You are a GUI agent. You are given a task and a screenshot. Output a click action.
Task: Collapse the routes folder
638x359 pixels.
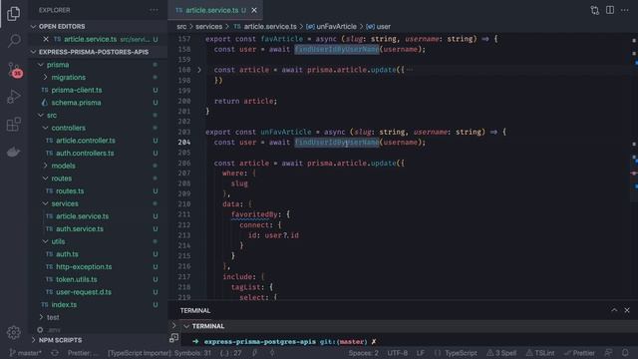click(x=45, y=179)
